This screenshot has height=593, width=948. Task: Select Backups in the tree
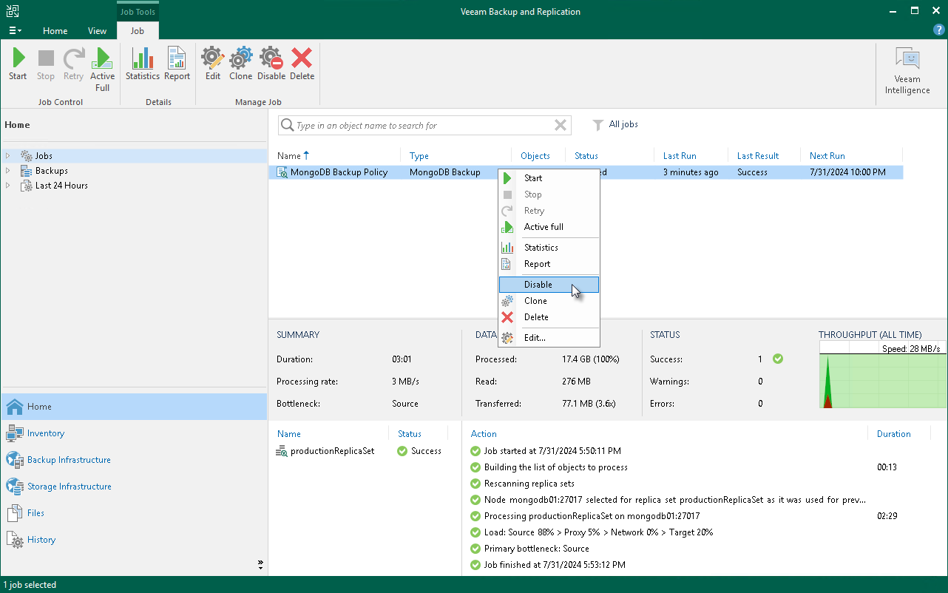[x=51, y=171]
